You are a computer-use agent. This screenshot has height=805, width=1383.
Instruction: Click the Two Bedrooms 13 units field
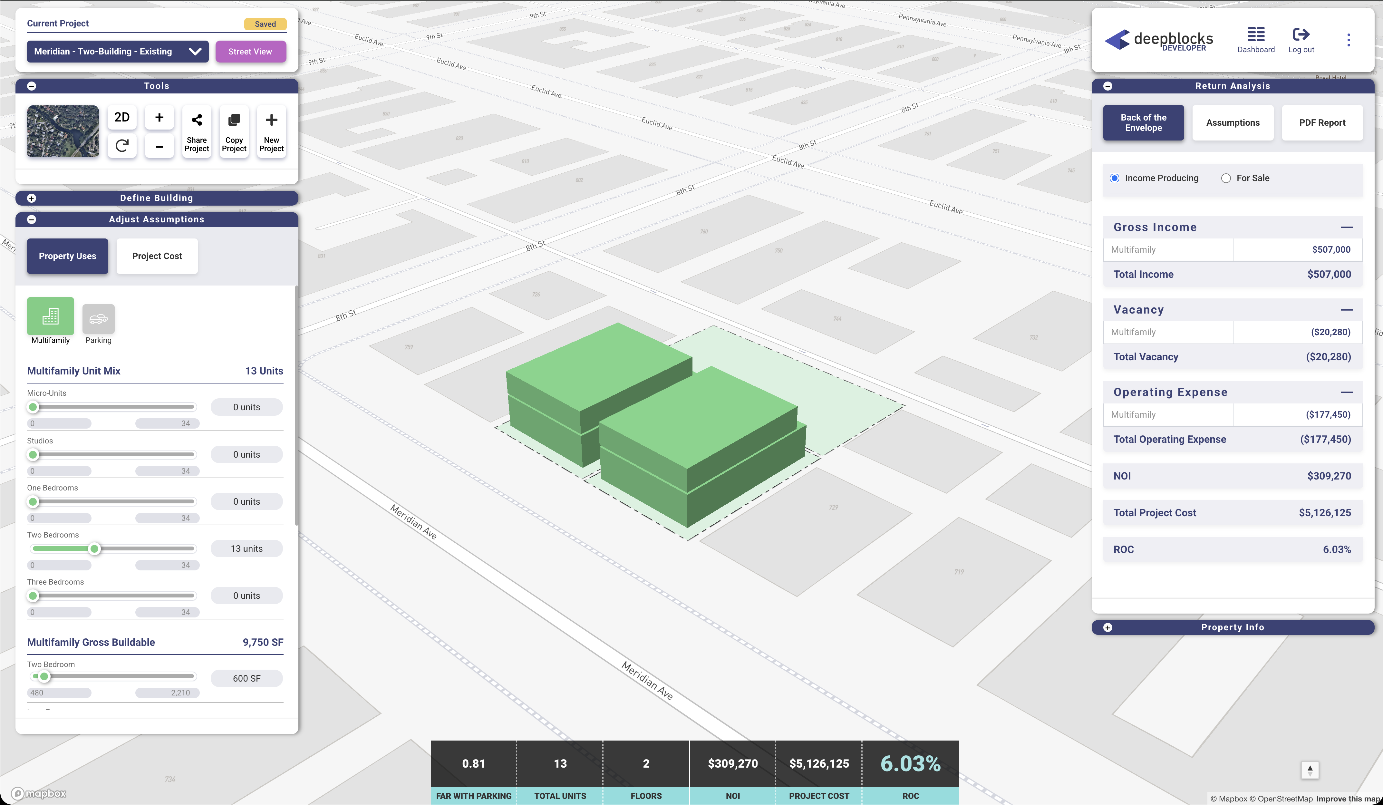(247, 548)
